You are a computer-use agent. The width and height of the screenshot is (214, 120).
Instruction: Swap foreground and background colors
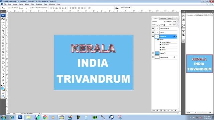pyautogui.click(x=4, y=86)
